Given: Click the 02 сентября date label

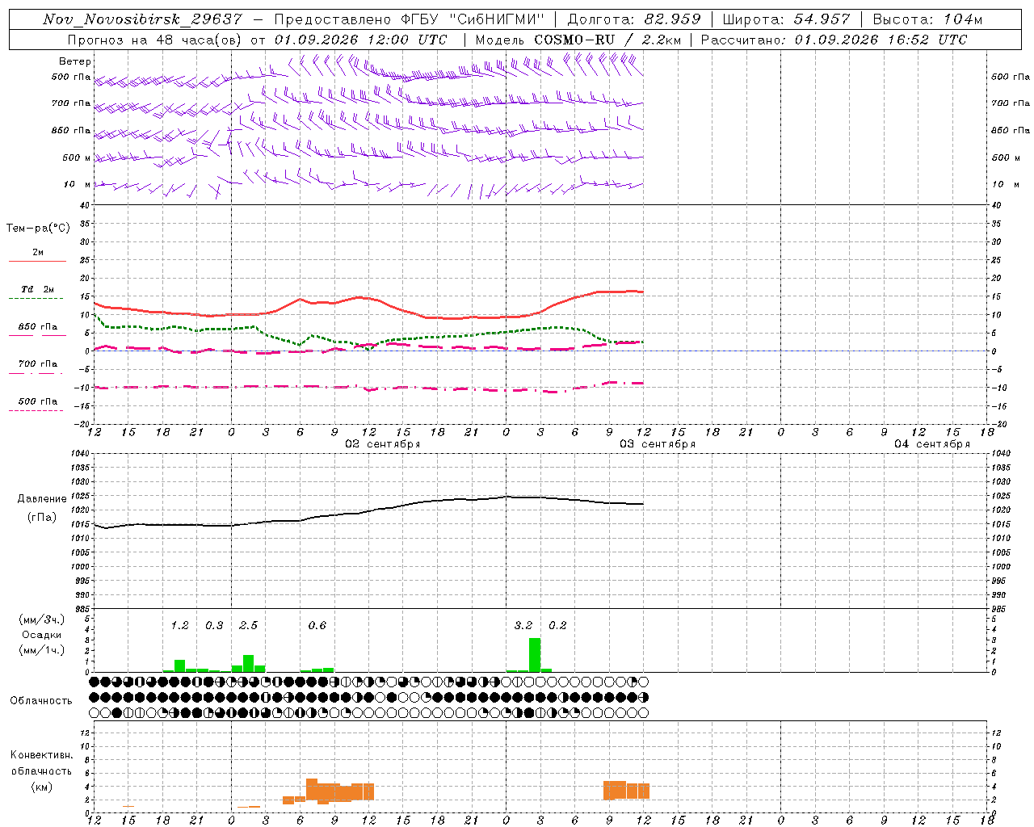Looking at the screenshot, I should [383, 443].
